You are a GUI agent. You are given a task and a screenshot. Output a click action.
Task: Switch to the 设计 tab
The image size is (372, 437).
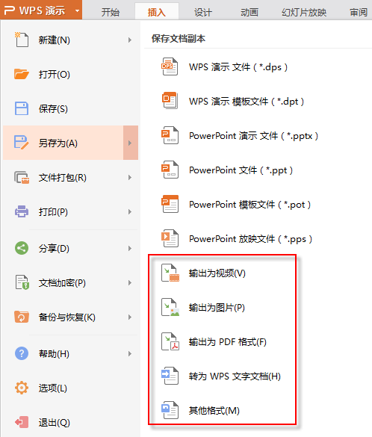pyautogui.click(x=203, y=12)
